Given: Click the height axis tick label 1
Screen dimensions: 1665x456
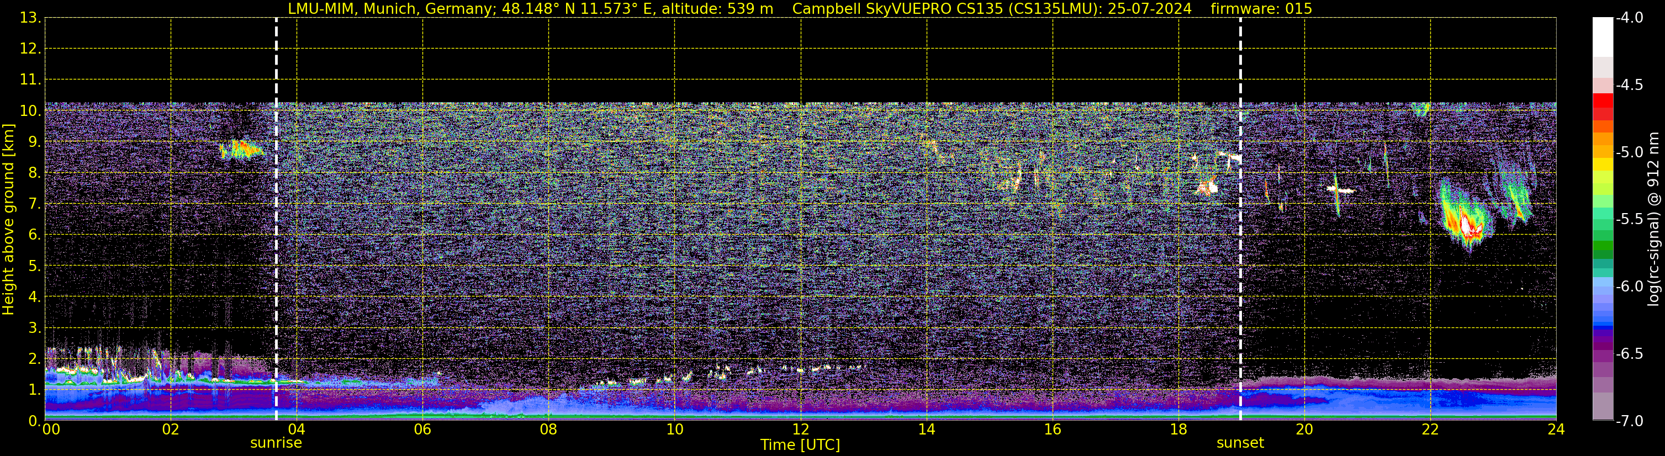Looking at the screenshot, I should tap(35, 389).
